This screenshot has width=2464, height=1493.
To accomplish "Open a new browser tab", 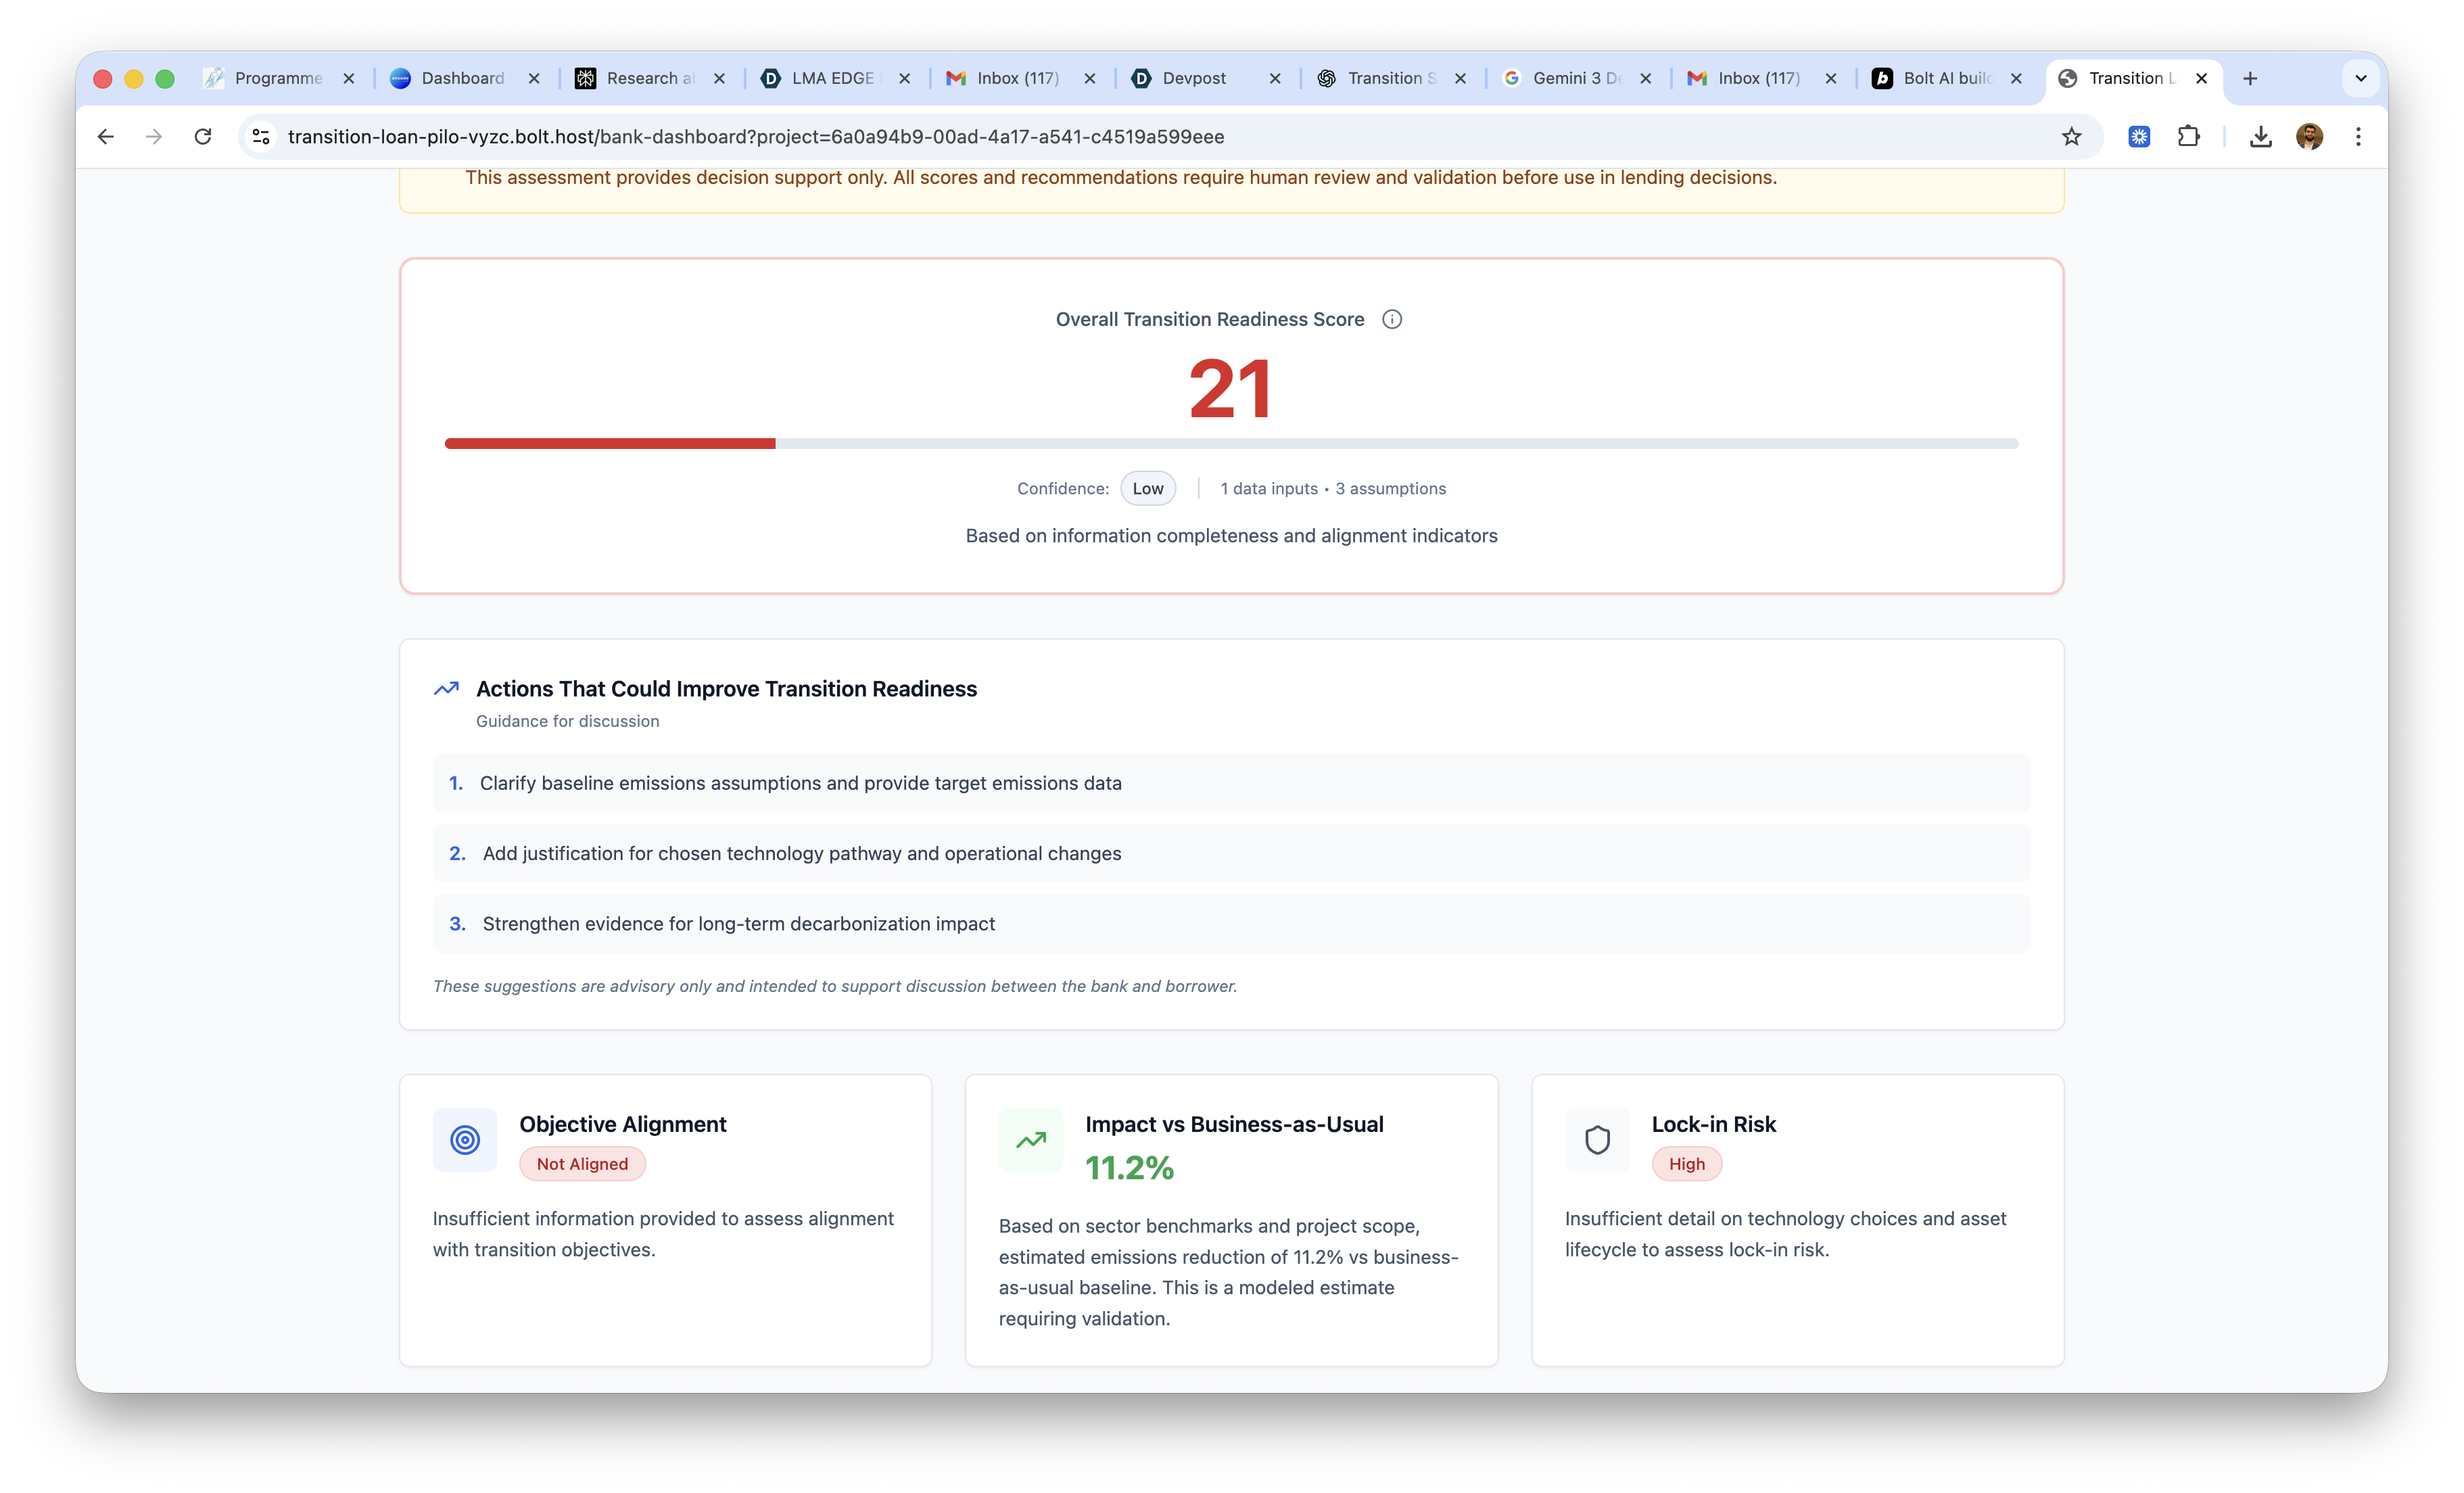I will [2250, 78].
